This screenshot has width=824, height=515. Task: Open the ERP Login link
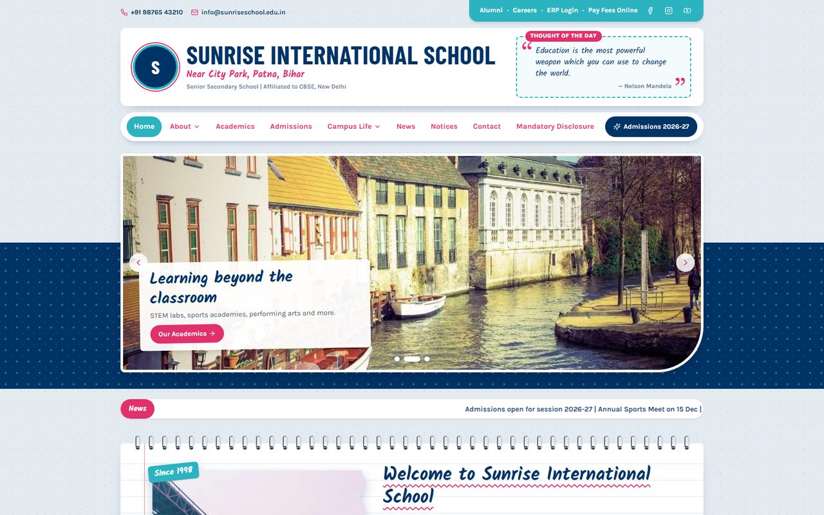click(563, 10)
